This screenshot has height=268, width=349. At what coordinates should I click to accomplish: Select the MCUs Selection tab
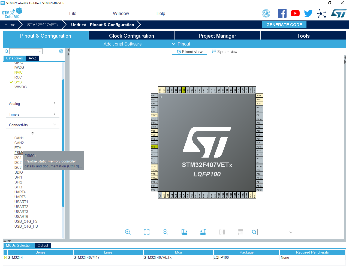[19, 245]
